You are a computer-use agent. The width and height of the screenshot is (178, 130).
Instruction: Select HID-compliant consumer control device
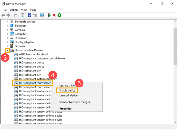coord(42,58)
